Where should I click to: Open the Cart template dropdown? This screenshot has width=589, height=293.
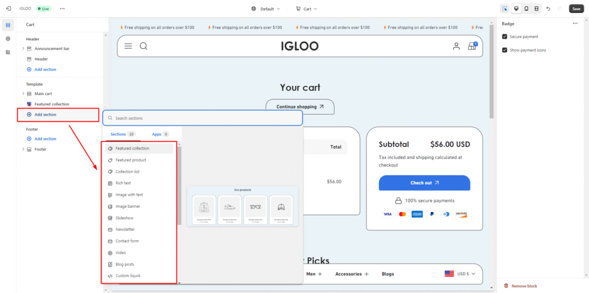point(307,9)
